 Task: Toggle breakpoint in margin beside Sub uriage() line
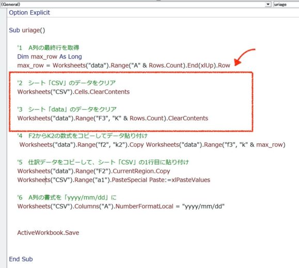tap(4, 30)
